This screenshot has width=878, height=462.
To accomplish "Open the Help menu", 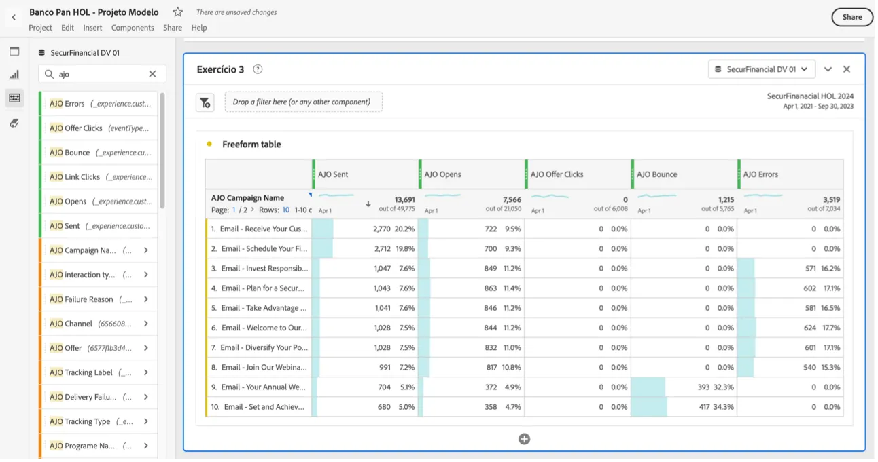I will tap(199, 28).
